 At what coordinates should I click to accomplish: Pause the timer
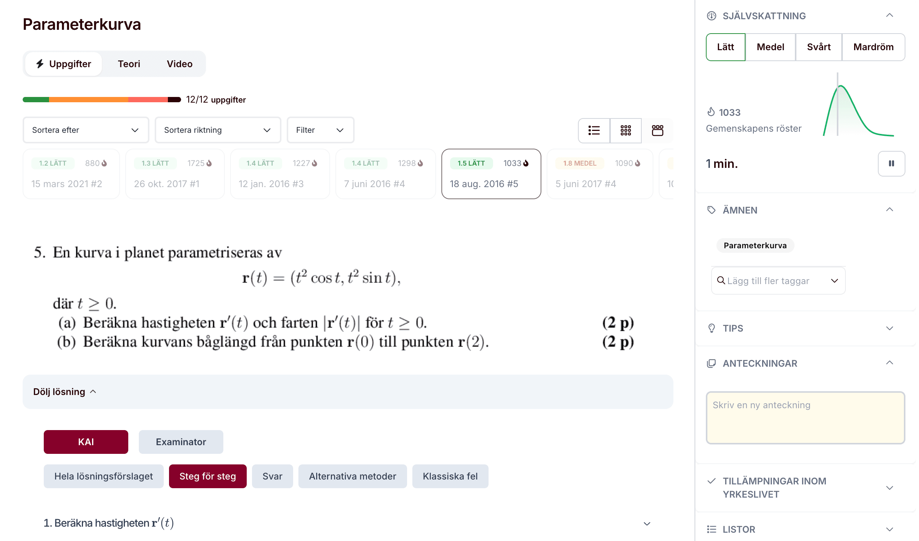[891, 164]
